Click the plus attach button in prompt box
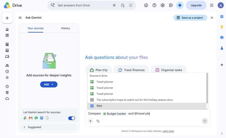 tap(90, 121)
